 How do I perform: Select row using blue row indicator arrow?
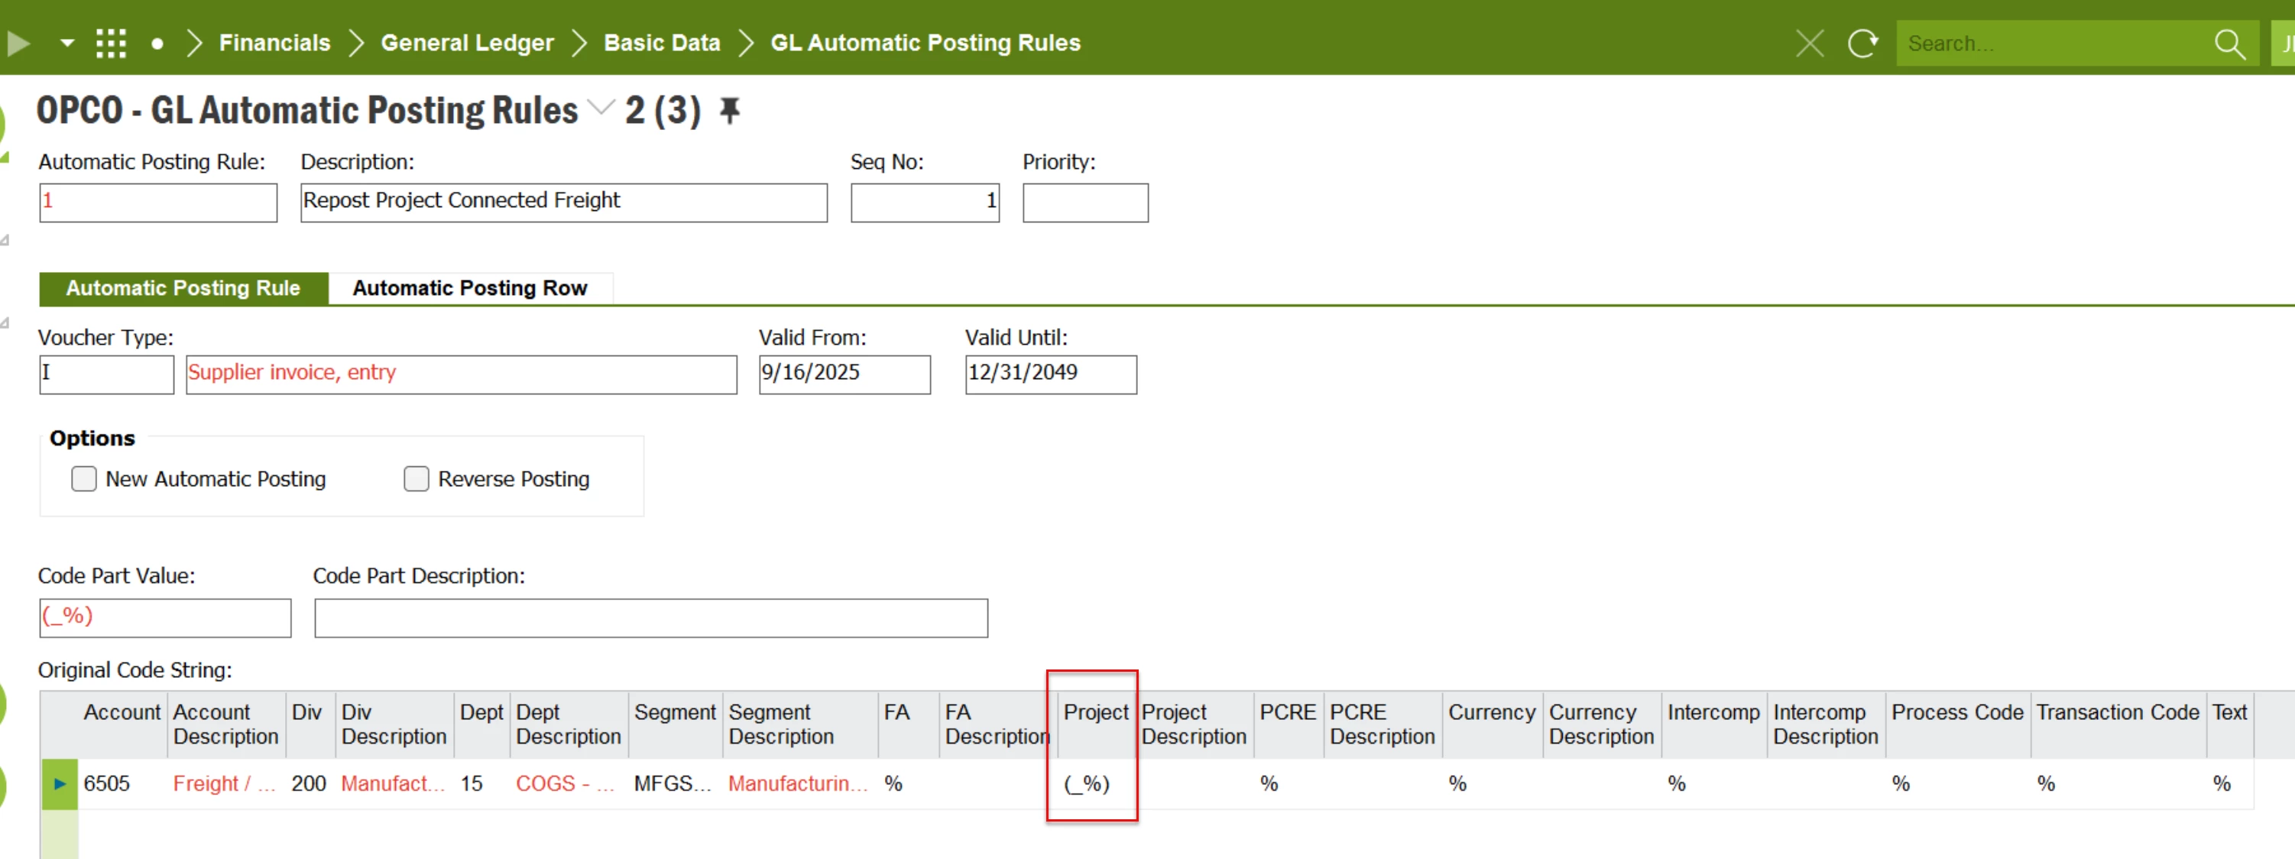click(x=60, y=784)
